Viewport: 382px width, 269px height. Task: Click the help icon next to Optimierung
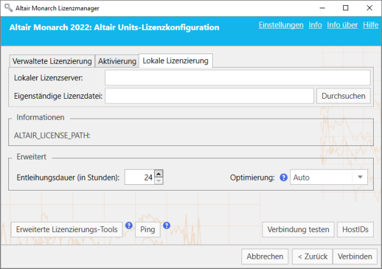click(x=283, y=177)
